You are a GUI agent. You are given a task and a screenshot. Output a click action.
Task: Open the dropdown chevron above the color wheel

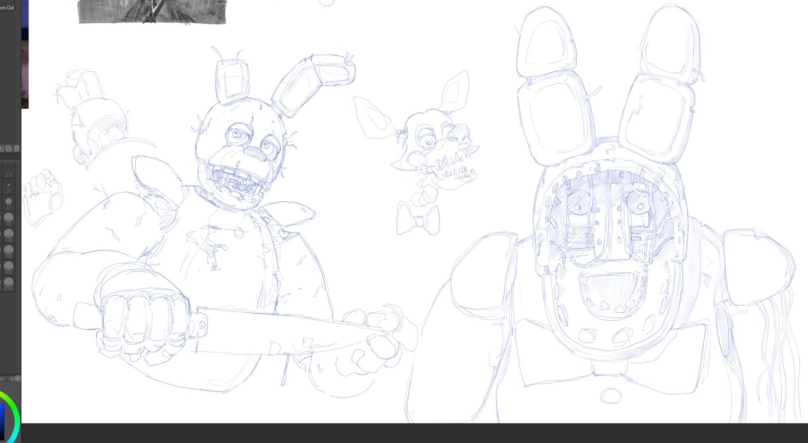coord(18,378)
